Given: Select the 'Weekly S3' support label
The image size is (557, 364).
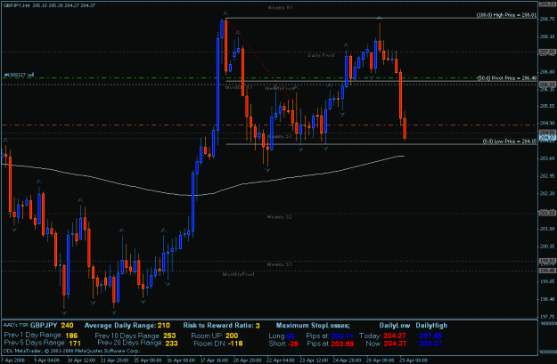Looking at the screenshot, I should tap(279, 264).
